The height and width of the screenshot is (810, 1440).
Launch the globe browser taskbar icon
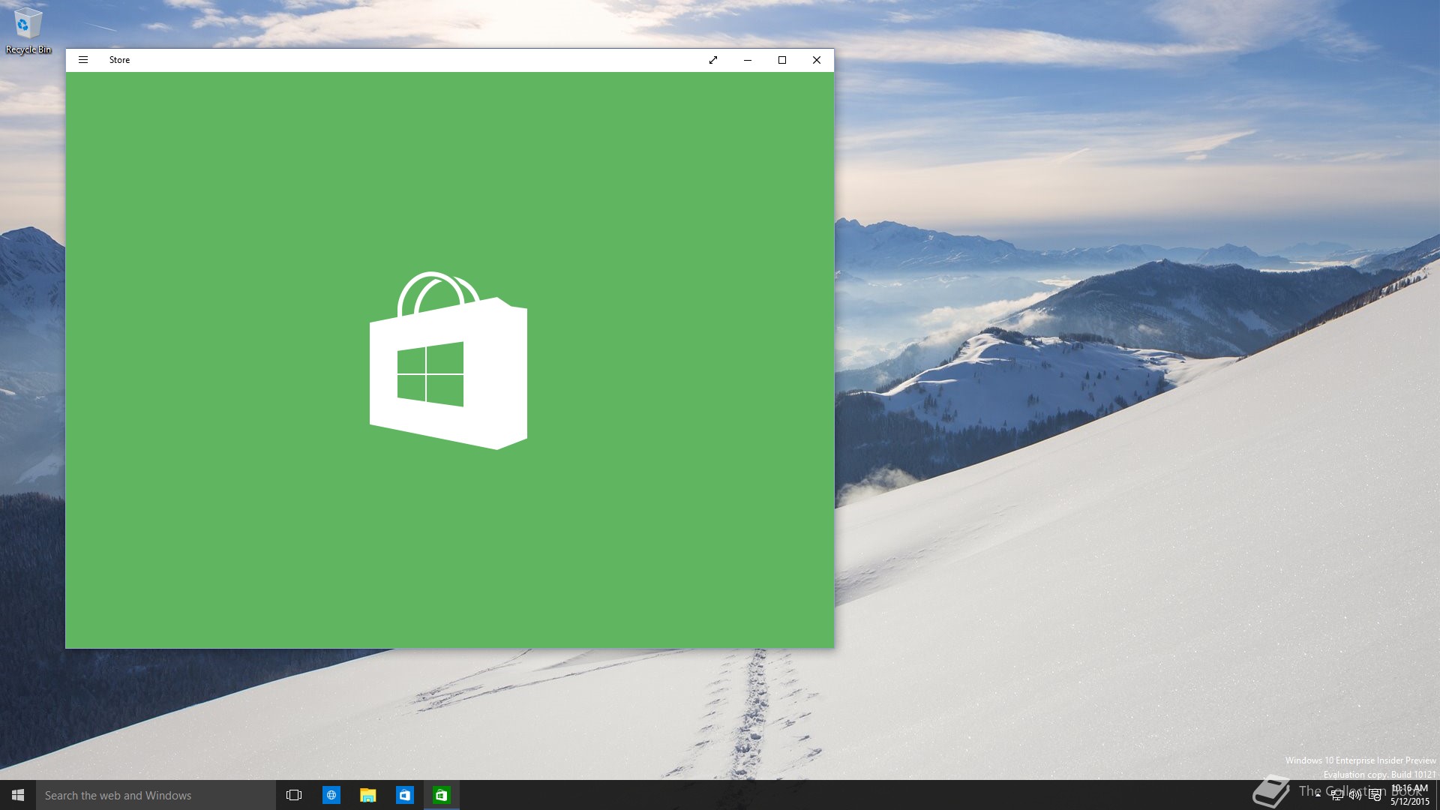coord(331,795)
